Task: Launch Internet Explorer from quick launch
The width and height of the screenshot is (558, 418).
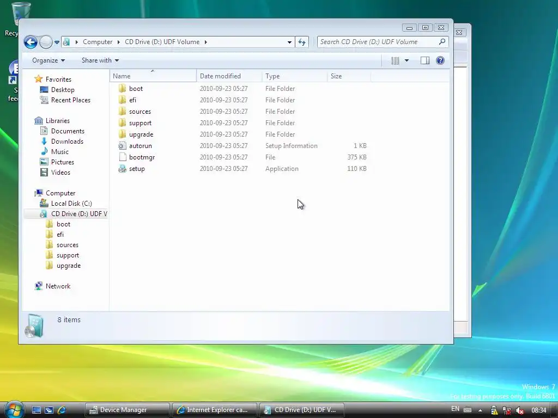Action: point(62,410)
